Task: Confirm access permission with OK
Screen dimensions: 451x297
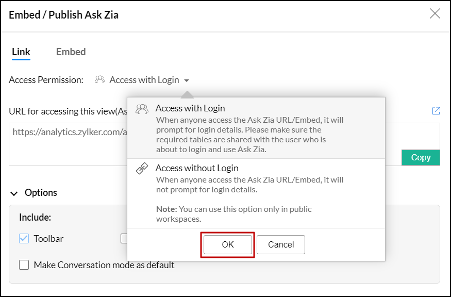Action: (228, 245)
